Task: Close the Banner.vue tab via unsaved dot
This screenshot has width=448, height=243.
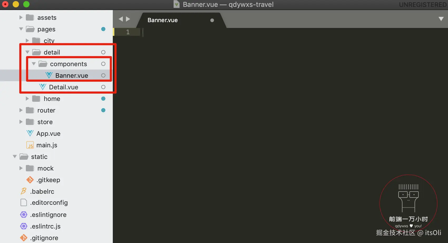Action: pos(212,20)
